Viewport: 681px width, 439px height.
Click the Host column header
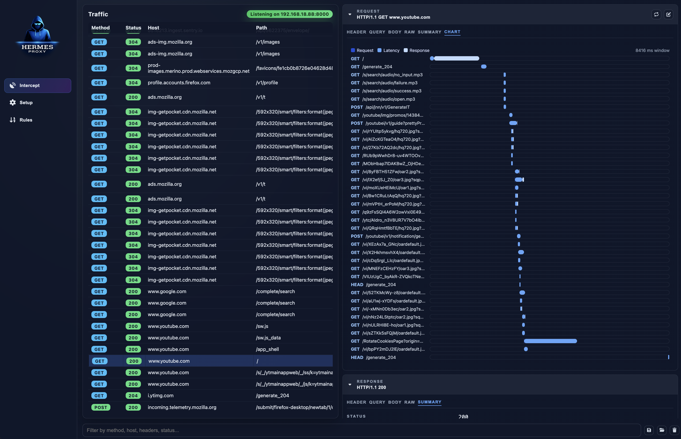coord(153,28)
